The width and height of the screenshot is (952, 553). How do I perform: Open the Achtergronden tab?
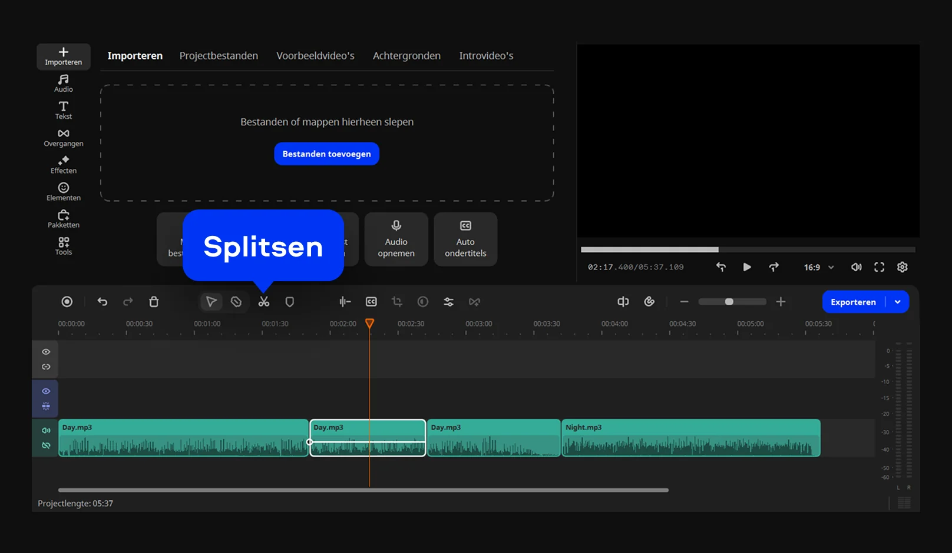[406, 56]
